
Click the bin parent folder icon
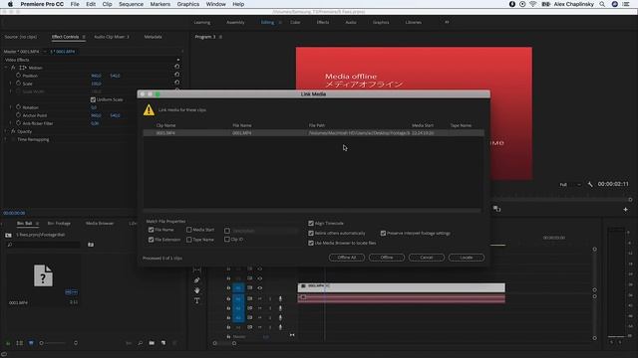8,235
